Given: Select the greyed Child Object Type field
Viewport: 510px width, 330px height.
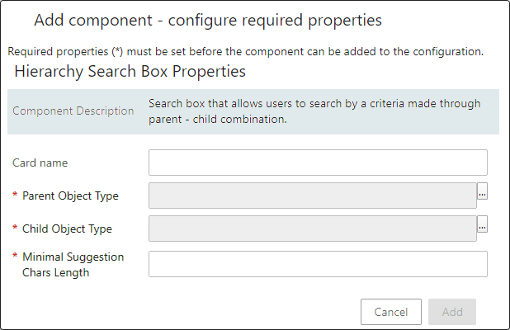Looking at the screenshot, I should tap(313, 229).
